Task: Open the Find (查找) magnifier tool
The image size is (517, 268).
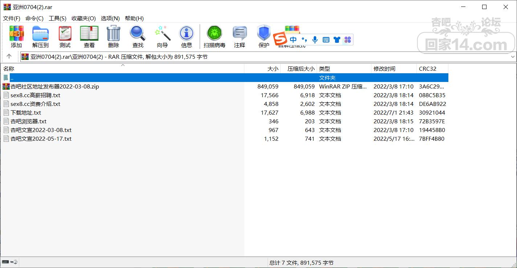Action: (x=138, y=36)
